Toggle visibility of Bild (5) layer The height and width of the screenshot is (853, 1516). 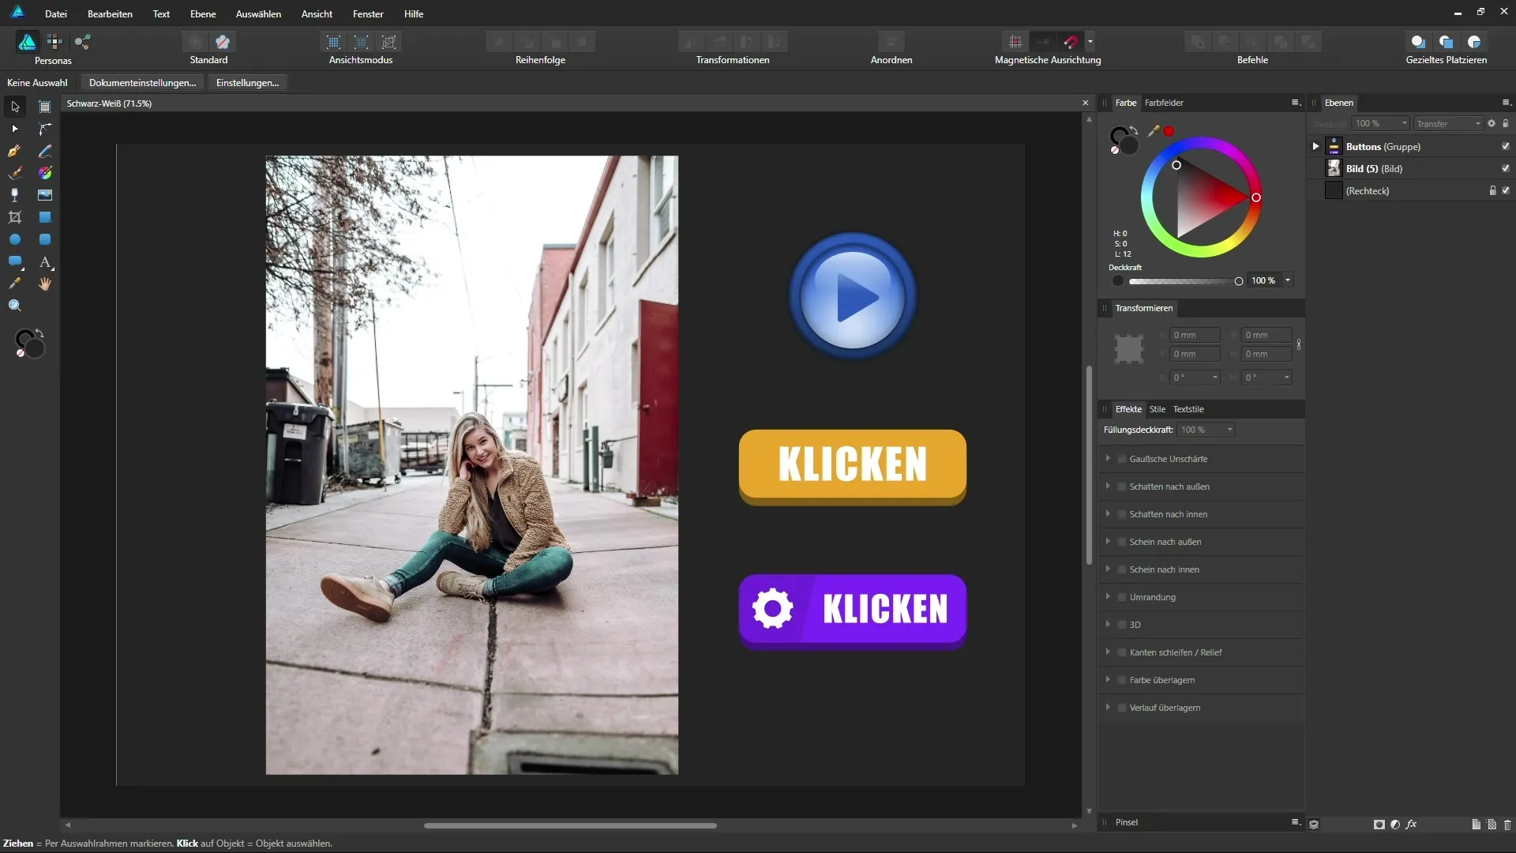pyautogui.click(x=1506, y=168)
